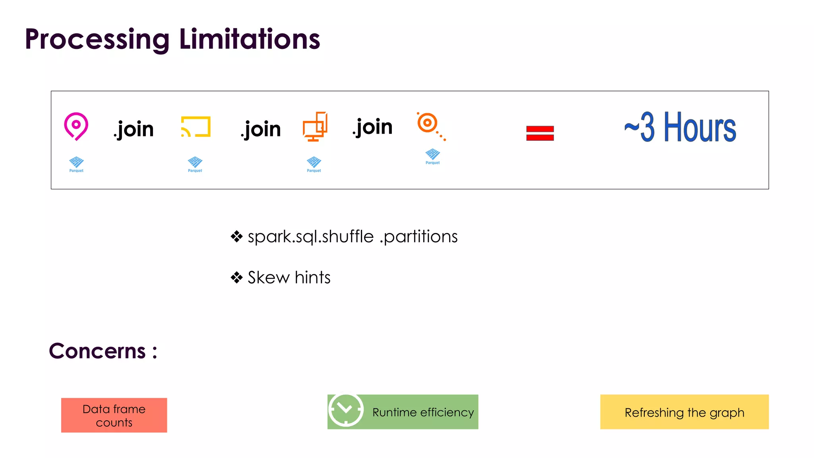Click the Parquet logo under the pink pin
The height and width of the screenshot is (458, 814).
pos(76,164)
